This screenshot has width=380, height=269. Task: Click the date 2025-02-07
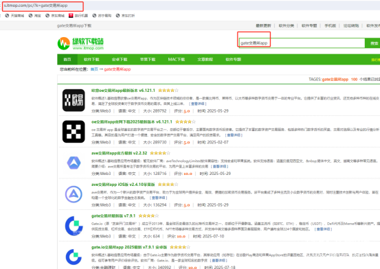(x=217, y=142)
